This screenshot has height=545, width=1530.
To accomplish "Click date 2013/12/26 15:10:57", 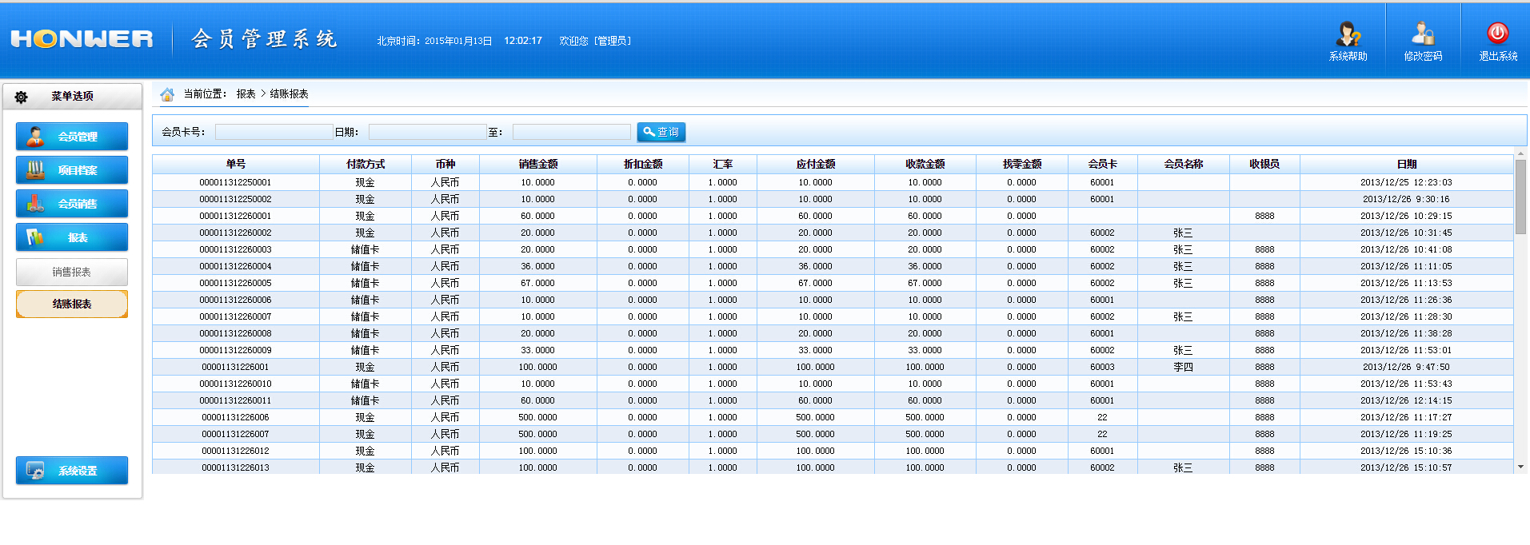I will pos(1406,467).
